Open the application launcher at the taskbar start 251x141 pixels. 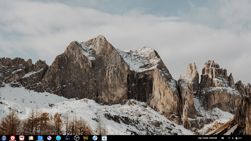4,138
